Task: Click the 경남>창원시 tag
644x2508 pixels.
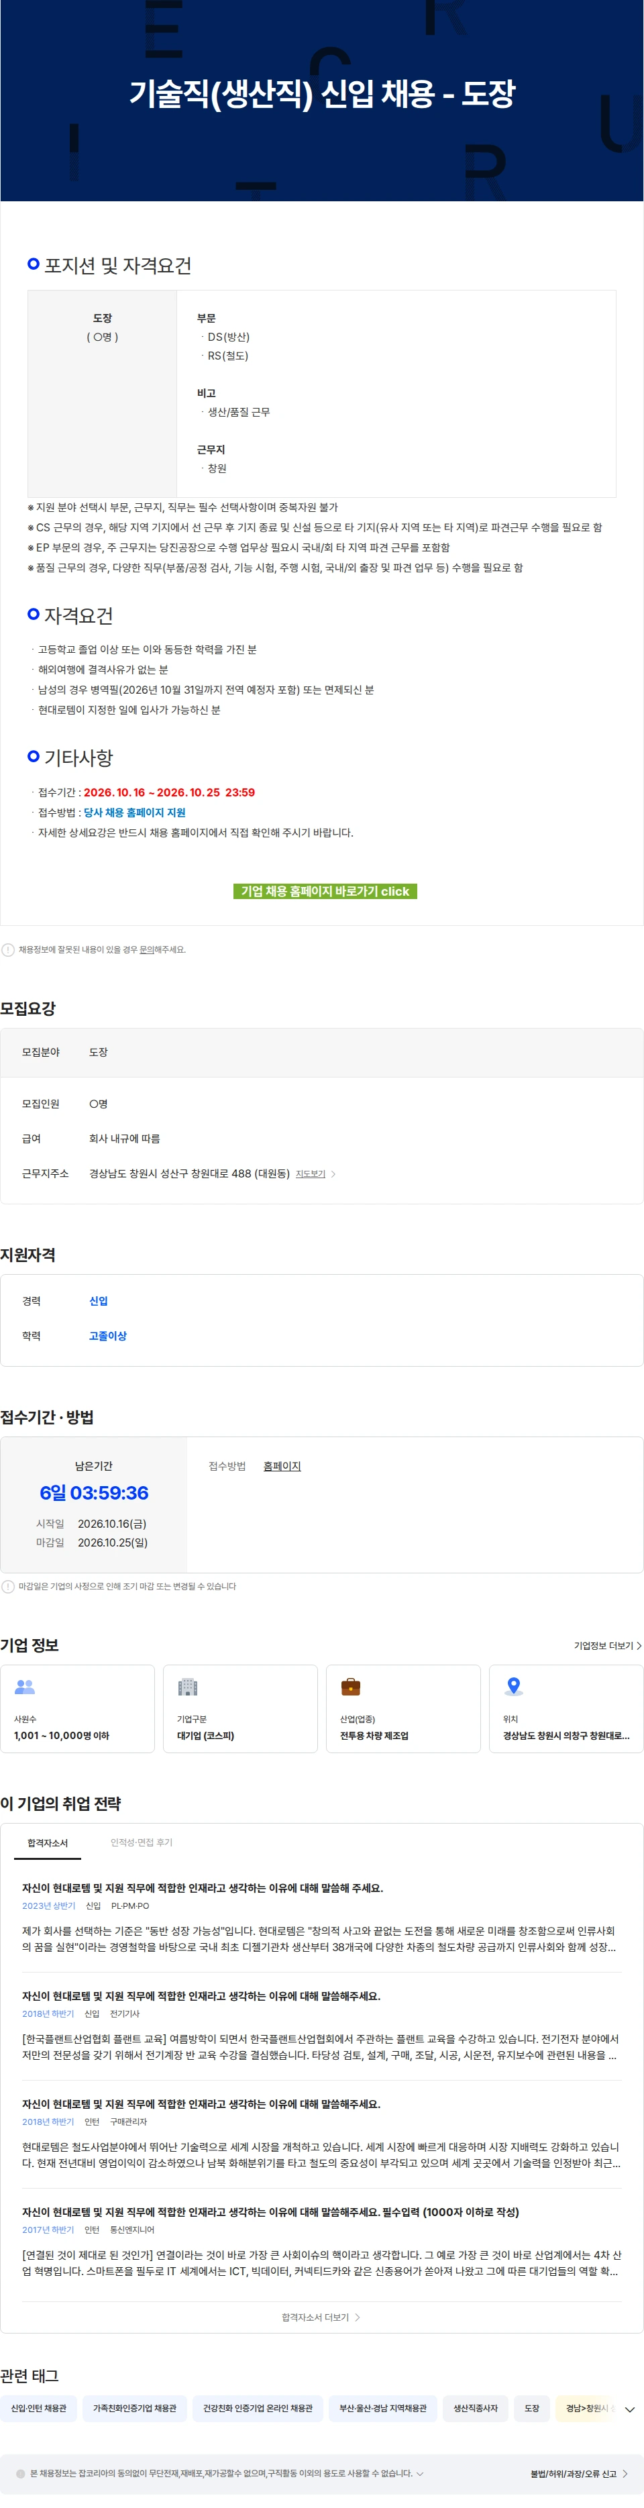Action: pyautogui.click(x=586, y=2409)
